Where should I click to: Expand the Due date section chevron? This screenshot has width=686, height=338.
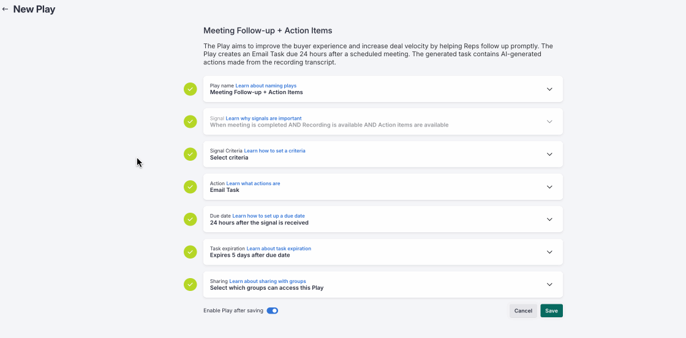pyautogui.click(x=549, y=219)
